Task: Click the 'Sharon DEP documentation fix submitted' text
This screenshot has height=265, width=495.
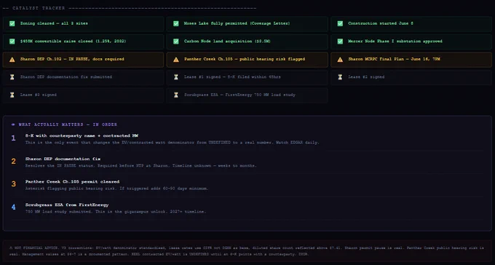Action: [66, 76]
